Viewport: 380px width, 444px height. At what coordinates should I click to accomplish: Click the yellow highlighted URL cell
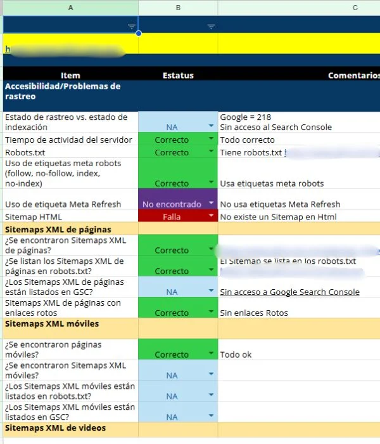[x=70, y=48]
